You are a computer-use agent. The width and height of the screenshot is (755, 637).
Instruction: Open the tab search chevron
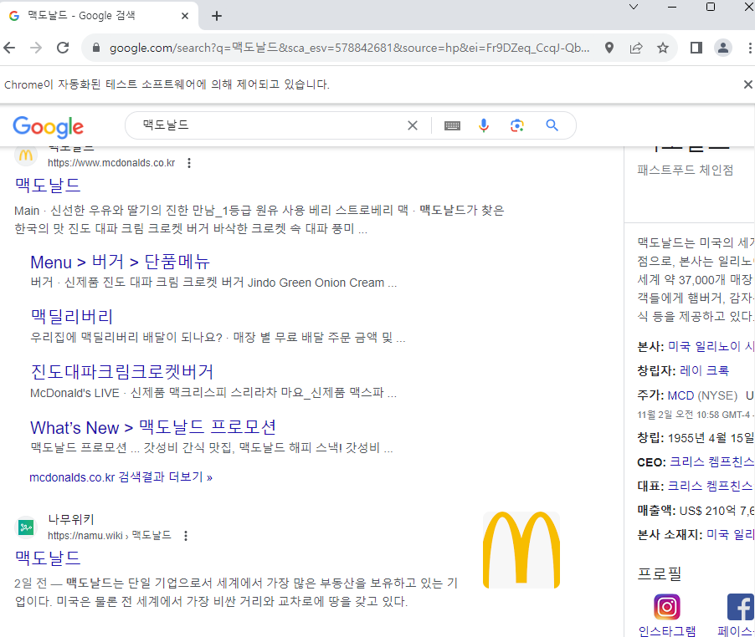[x=633, y=8]
